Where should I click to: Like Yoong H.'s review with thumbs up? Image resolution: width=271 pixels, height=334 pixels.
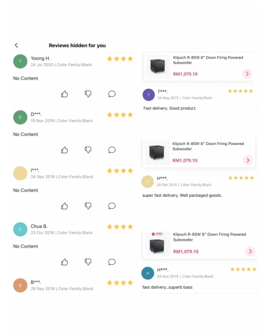click(64, 94)
